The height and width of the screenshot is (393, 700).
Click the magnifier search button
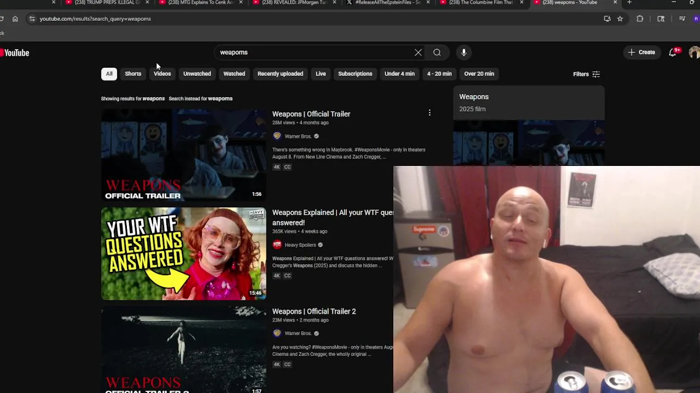click(437, 52)
